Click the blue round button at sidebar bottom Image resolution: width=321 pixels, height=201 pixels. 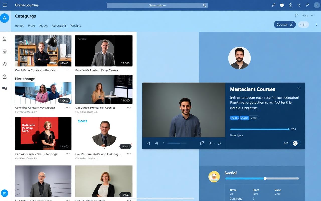click(5, 193)
